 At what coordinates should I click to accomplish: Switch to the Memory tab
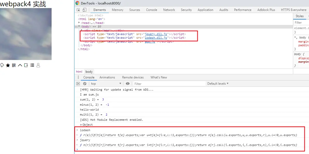(x=118, y=10)
